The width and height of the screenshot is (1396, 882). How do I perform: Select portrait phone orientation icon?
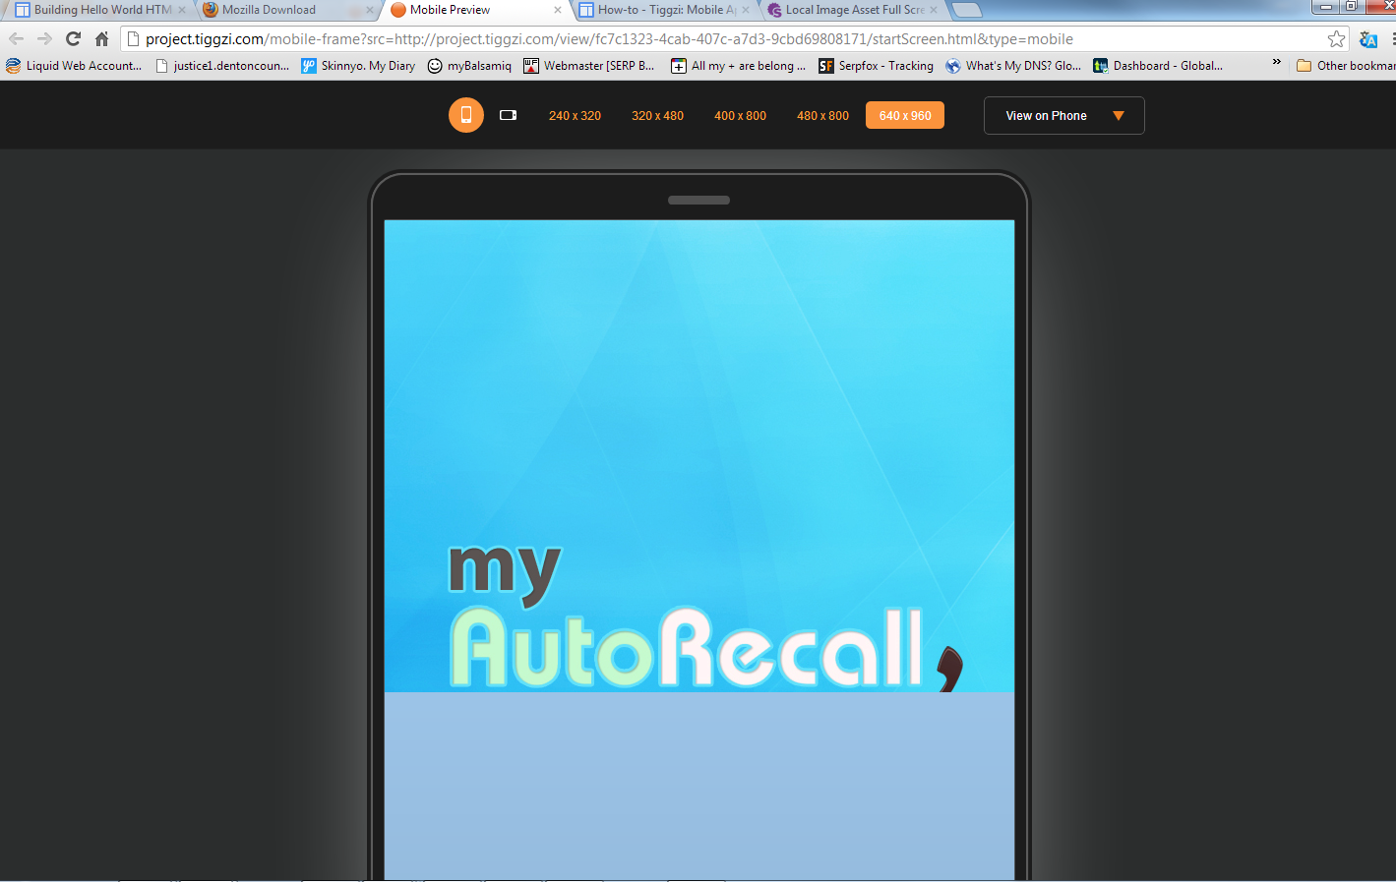(x=465, y=115)
